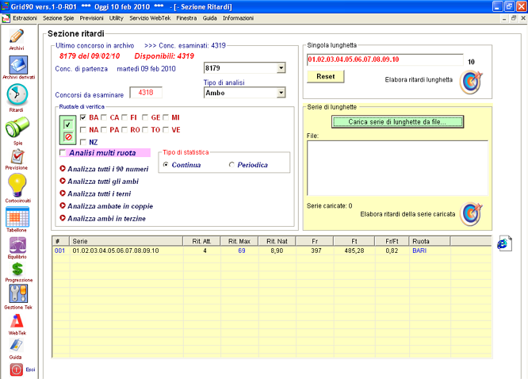Click the Fr/Ft column header
This screenshot has width=528, height=379.
point(392,241)
